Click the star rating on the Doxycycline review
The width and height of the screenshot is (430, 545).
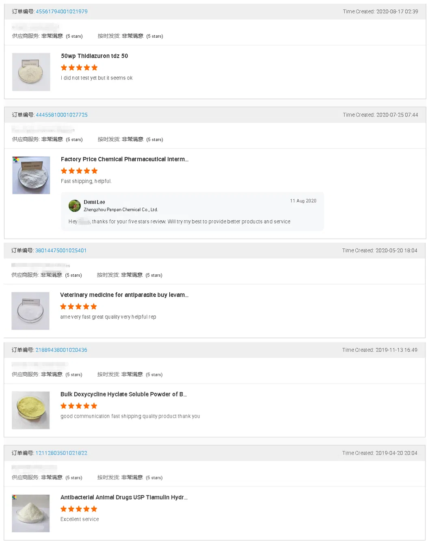78,405
